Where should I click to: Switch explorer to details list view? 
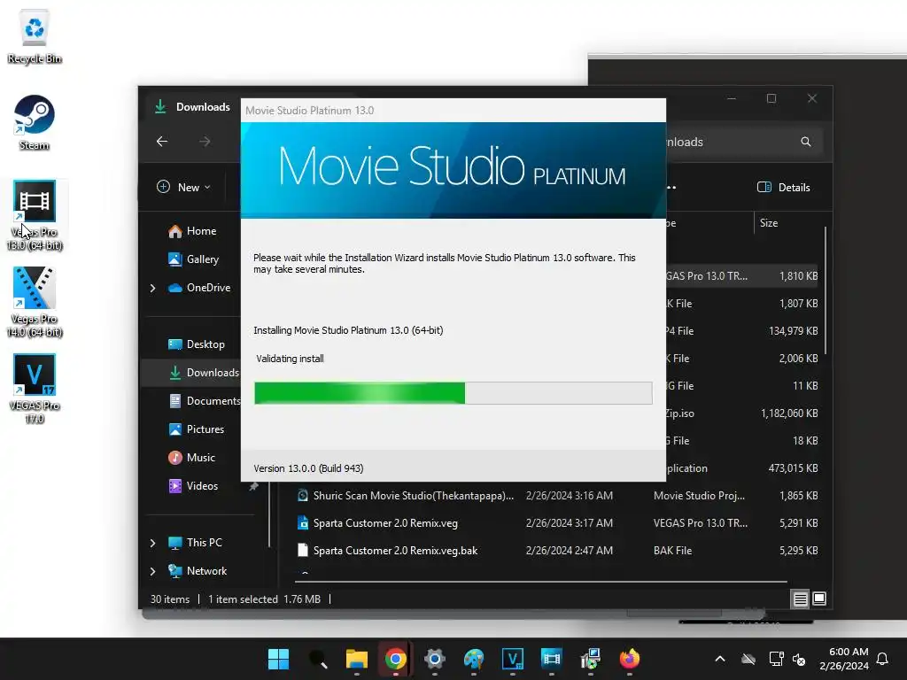point(800,599)
